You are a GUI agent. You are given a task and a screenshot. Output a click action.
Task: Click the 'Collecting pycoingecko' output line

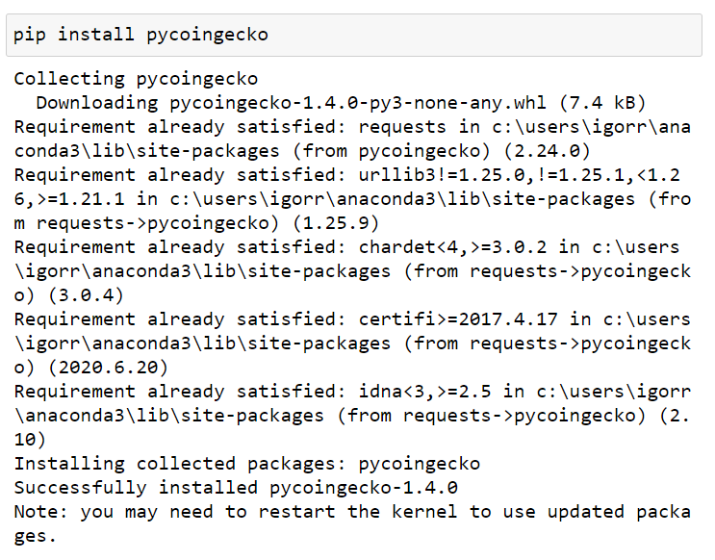pos(136,79)
